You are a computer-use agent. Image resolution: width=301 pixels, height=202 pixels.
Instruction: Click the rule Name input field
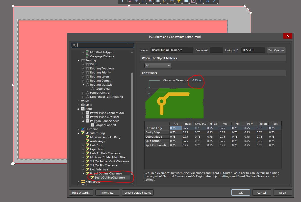(x=172, y=50)
